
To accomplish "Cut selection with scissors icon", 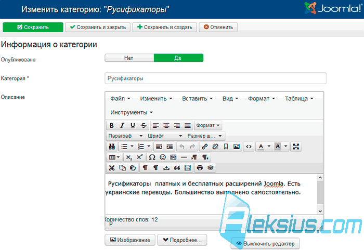I will click(x=112, y=168).
